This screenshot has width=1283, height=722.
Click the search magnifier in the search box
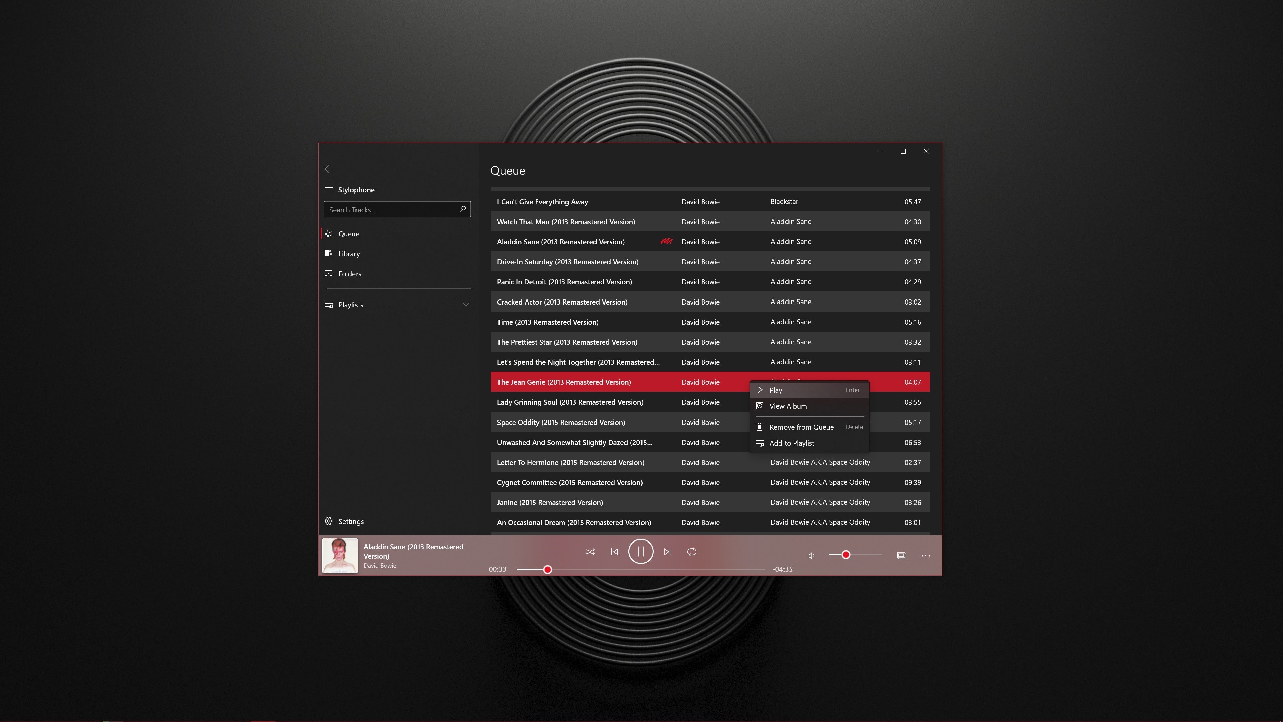click(462, 209)
